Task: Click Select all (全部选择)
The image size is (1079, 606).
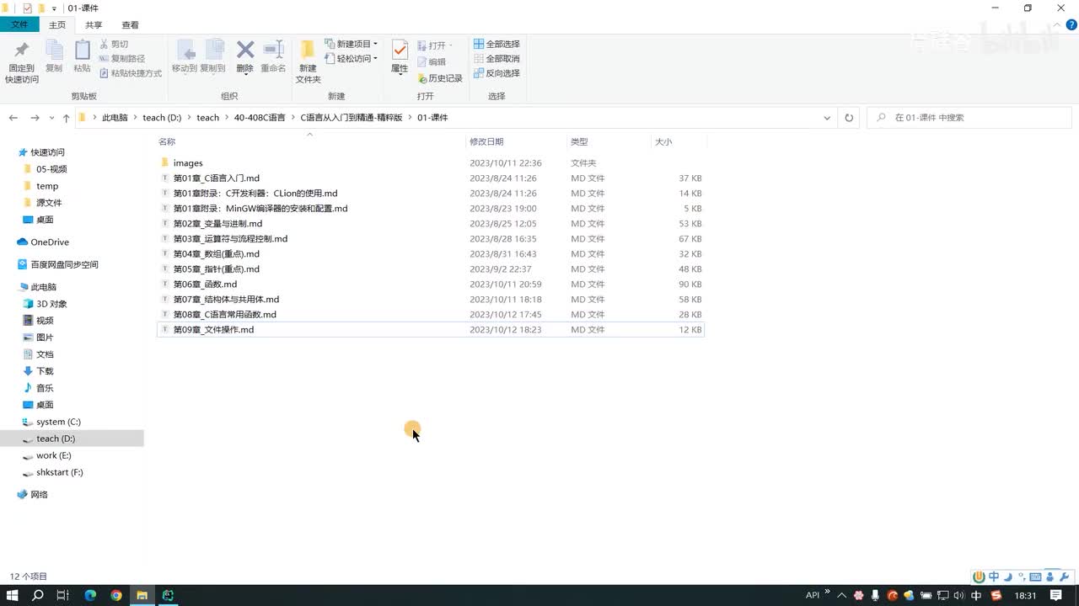Action: 497,44
